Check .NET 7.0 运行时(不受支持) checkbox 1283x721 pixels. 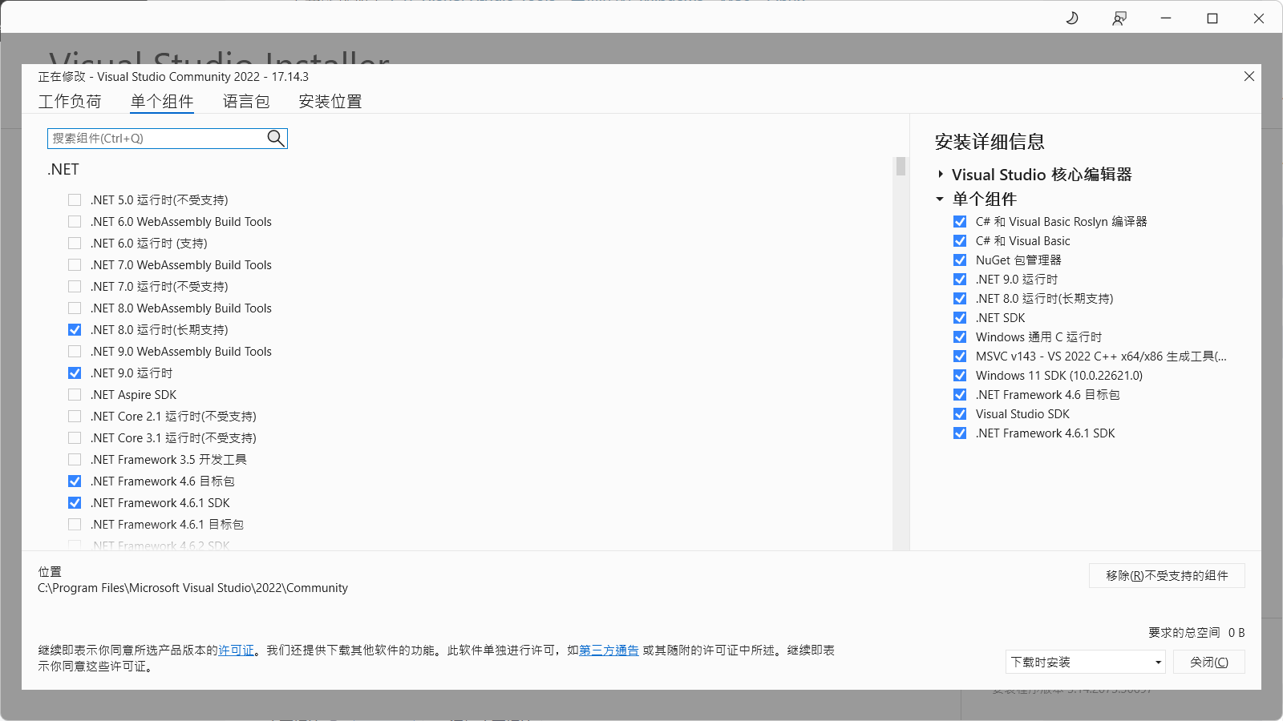75,286
